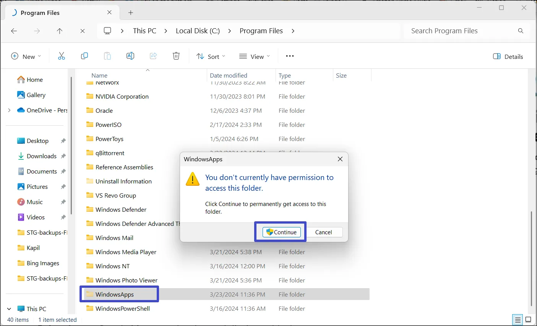Screen dimensions: 537x326
Task: Click the Copy icon in the toolbar
Action: [x=84, y=56]
